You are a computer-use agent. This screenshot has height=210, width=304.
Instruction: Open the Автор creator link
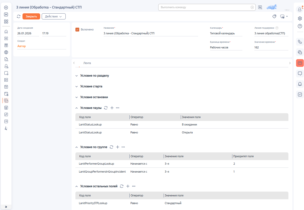pyautogui.click(x=21, y=46)
